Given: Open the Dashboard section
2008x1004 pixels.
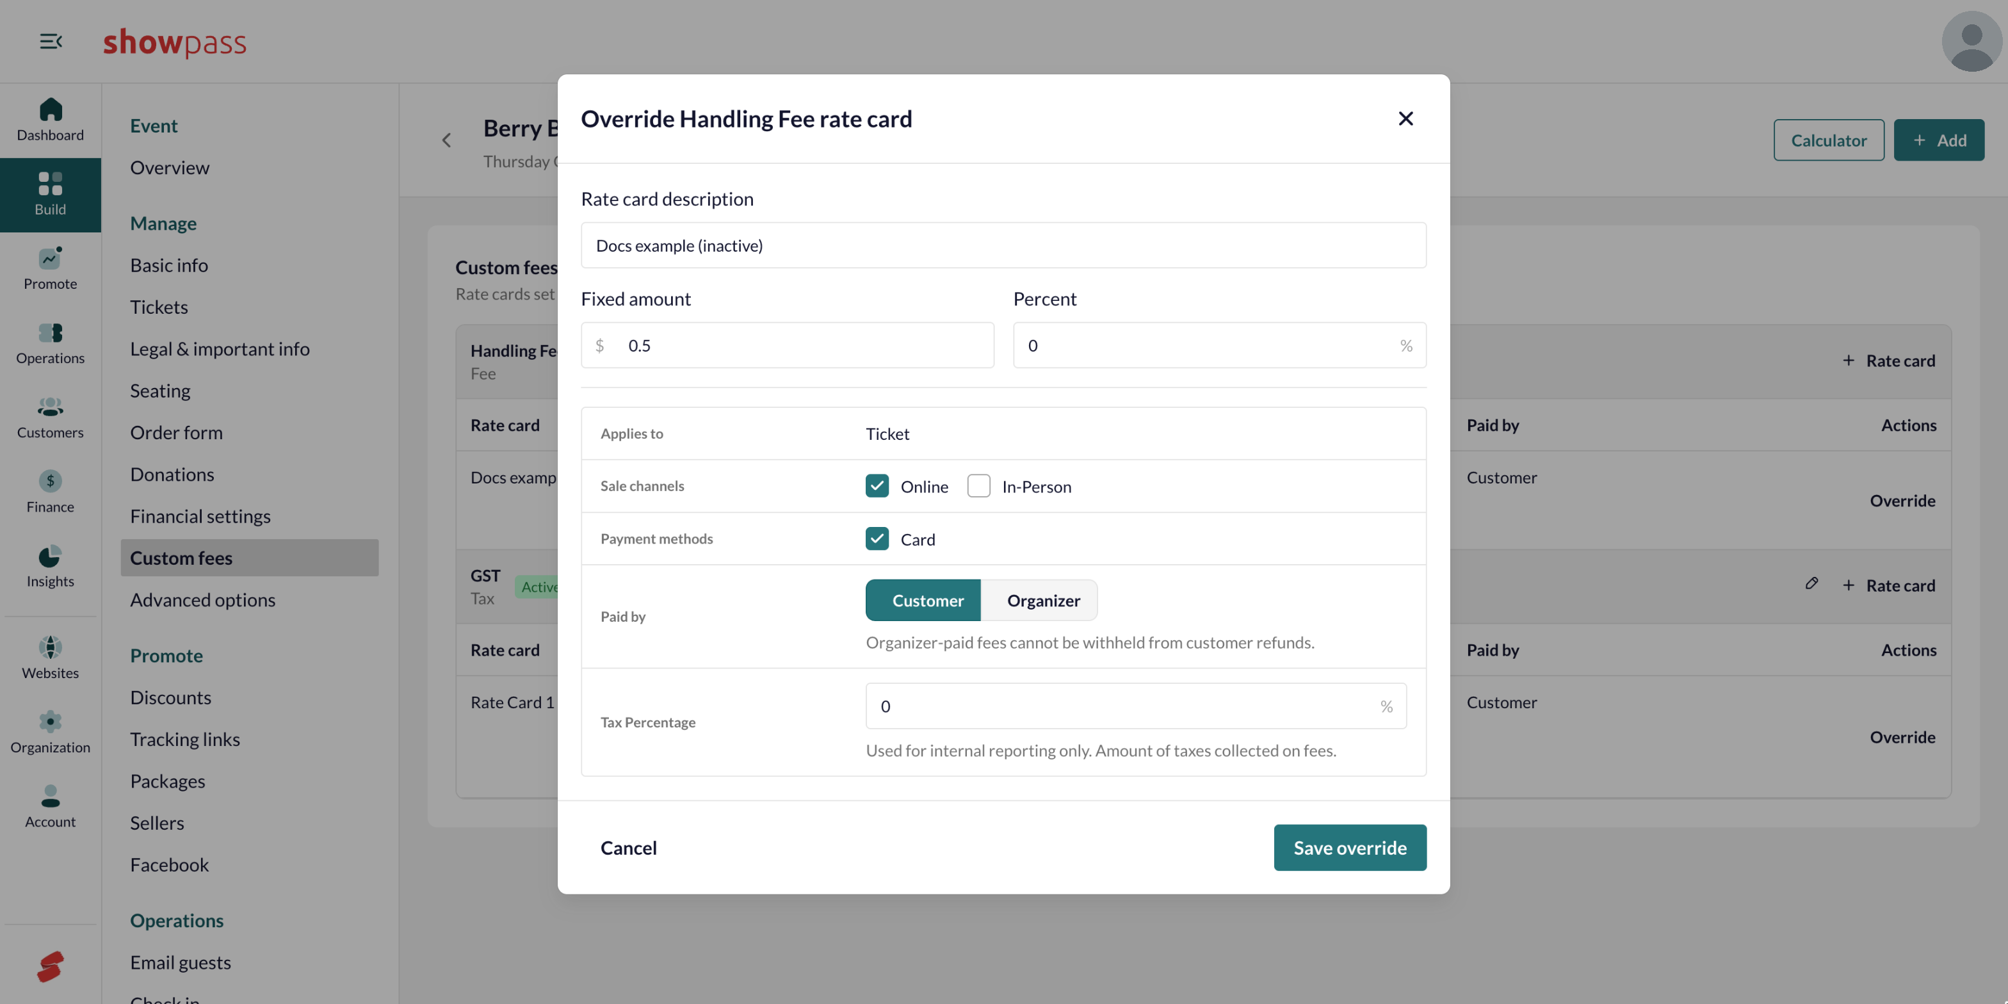Looking at the screenshot, I should point(51,120).
